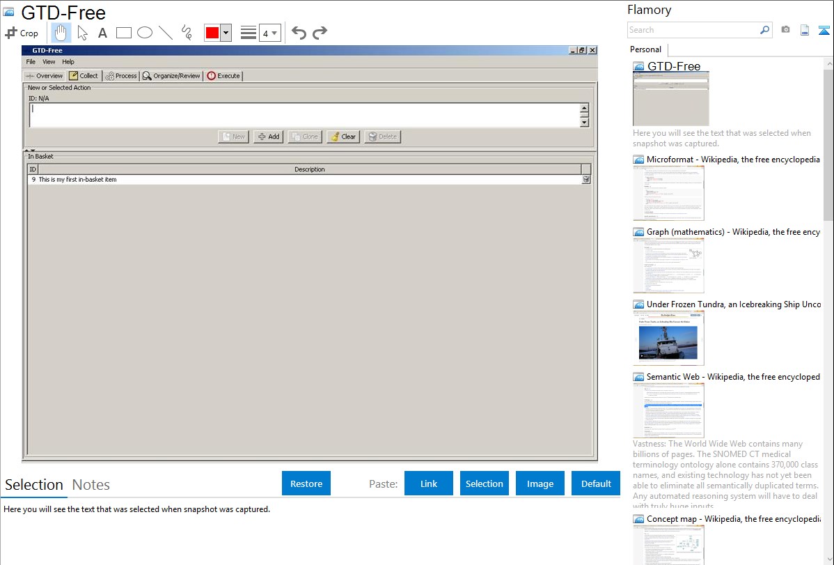Select the straight line tool
The height and width of the screenshot is (565, 834).
tap(166, 33)
